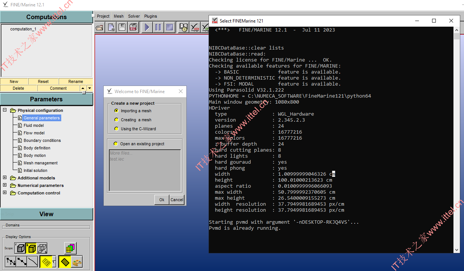Toggle the yellow wireframe grid icon

tap(46, 262)
